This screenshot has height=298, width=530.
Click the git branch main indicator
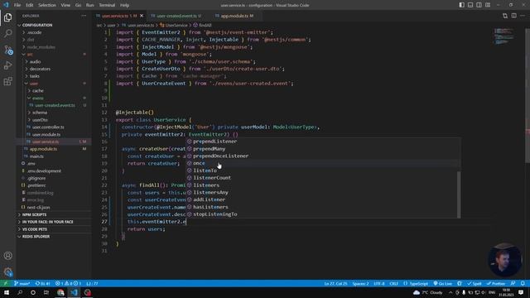22,283
